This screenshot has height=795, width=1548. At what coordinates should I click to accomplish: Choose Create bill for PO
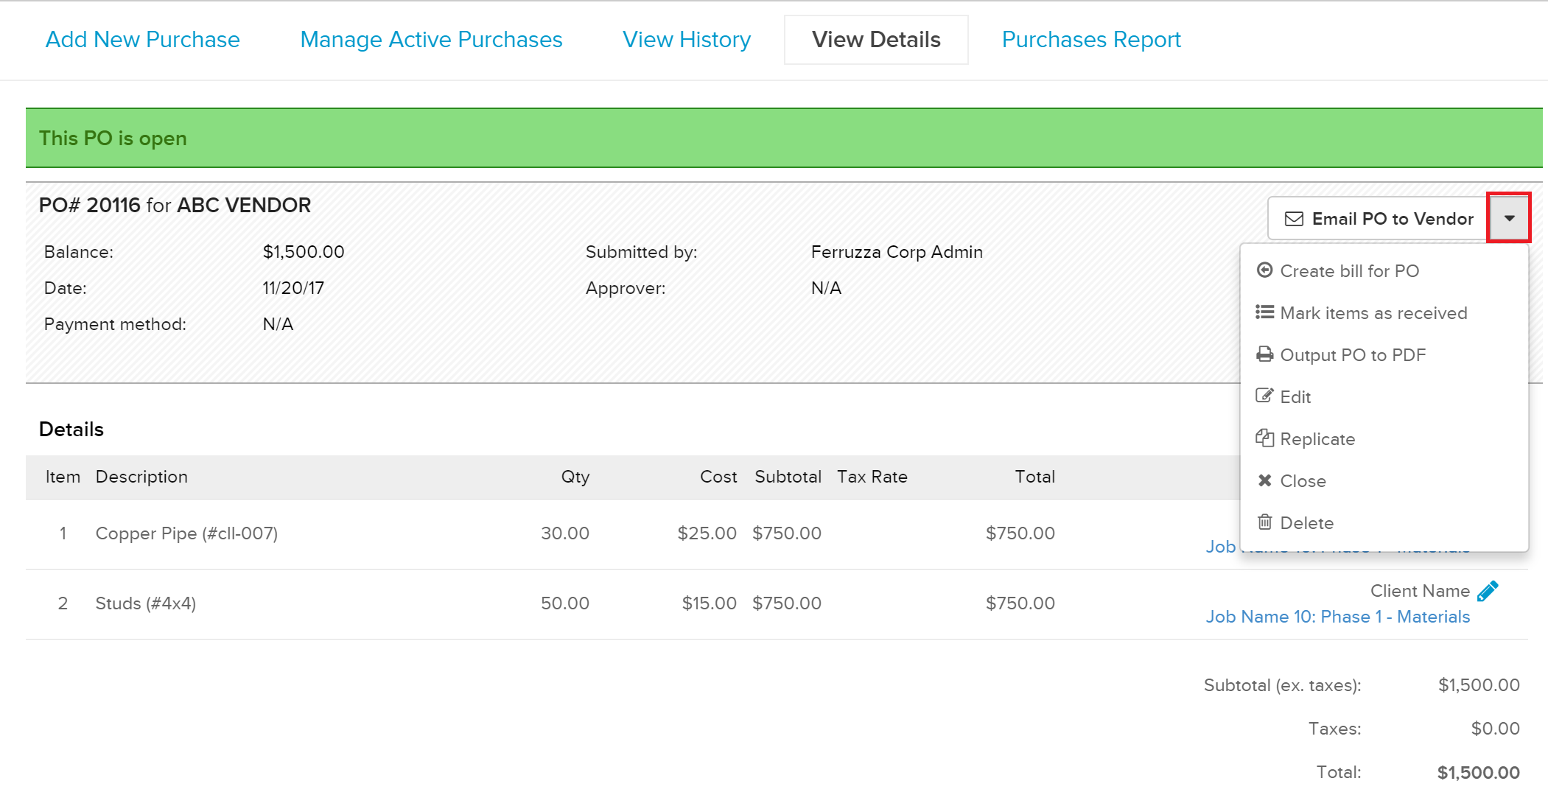[1349, 271]
